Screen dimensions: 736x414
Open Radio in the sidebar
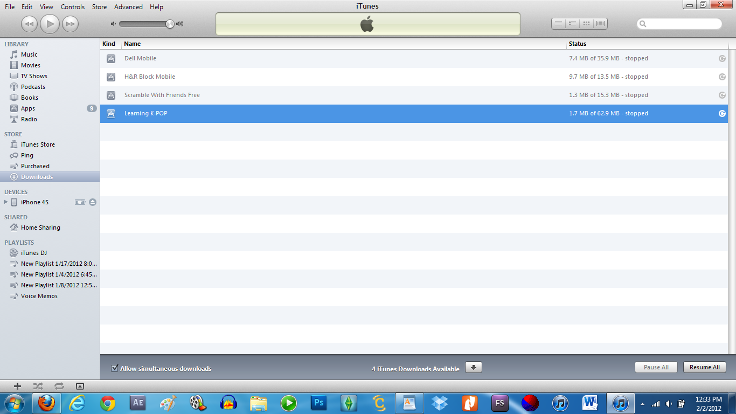point(29,119)
